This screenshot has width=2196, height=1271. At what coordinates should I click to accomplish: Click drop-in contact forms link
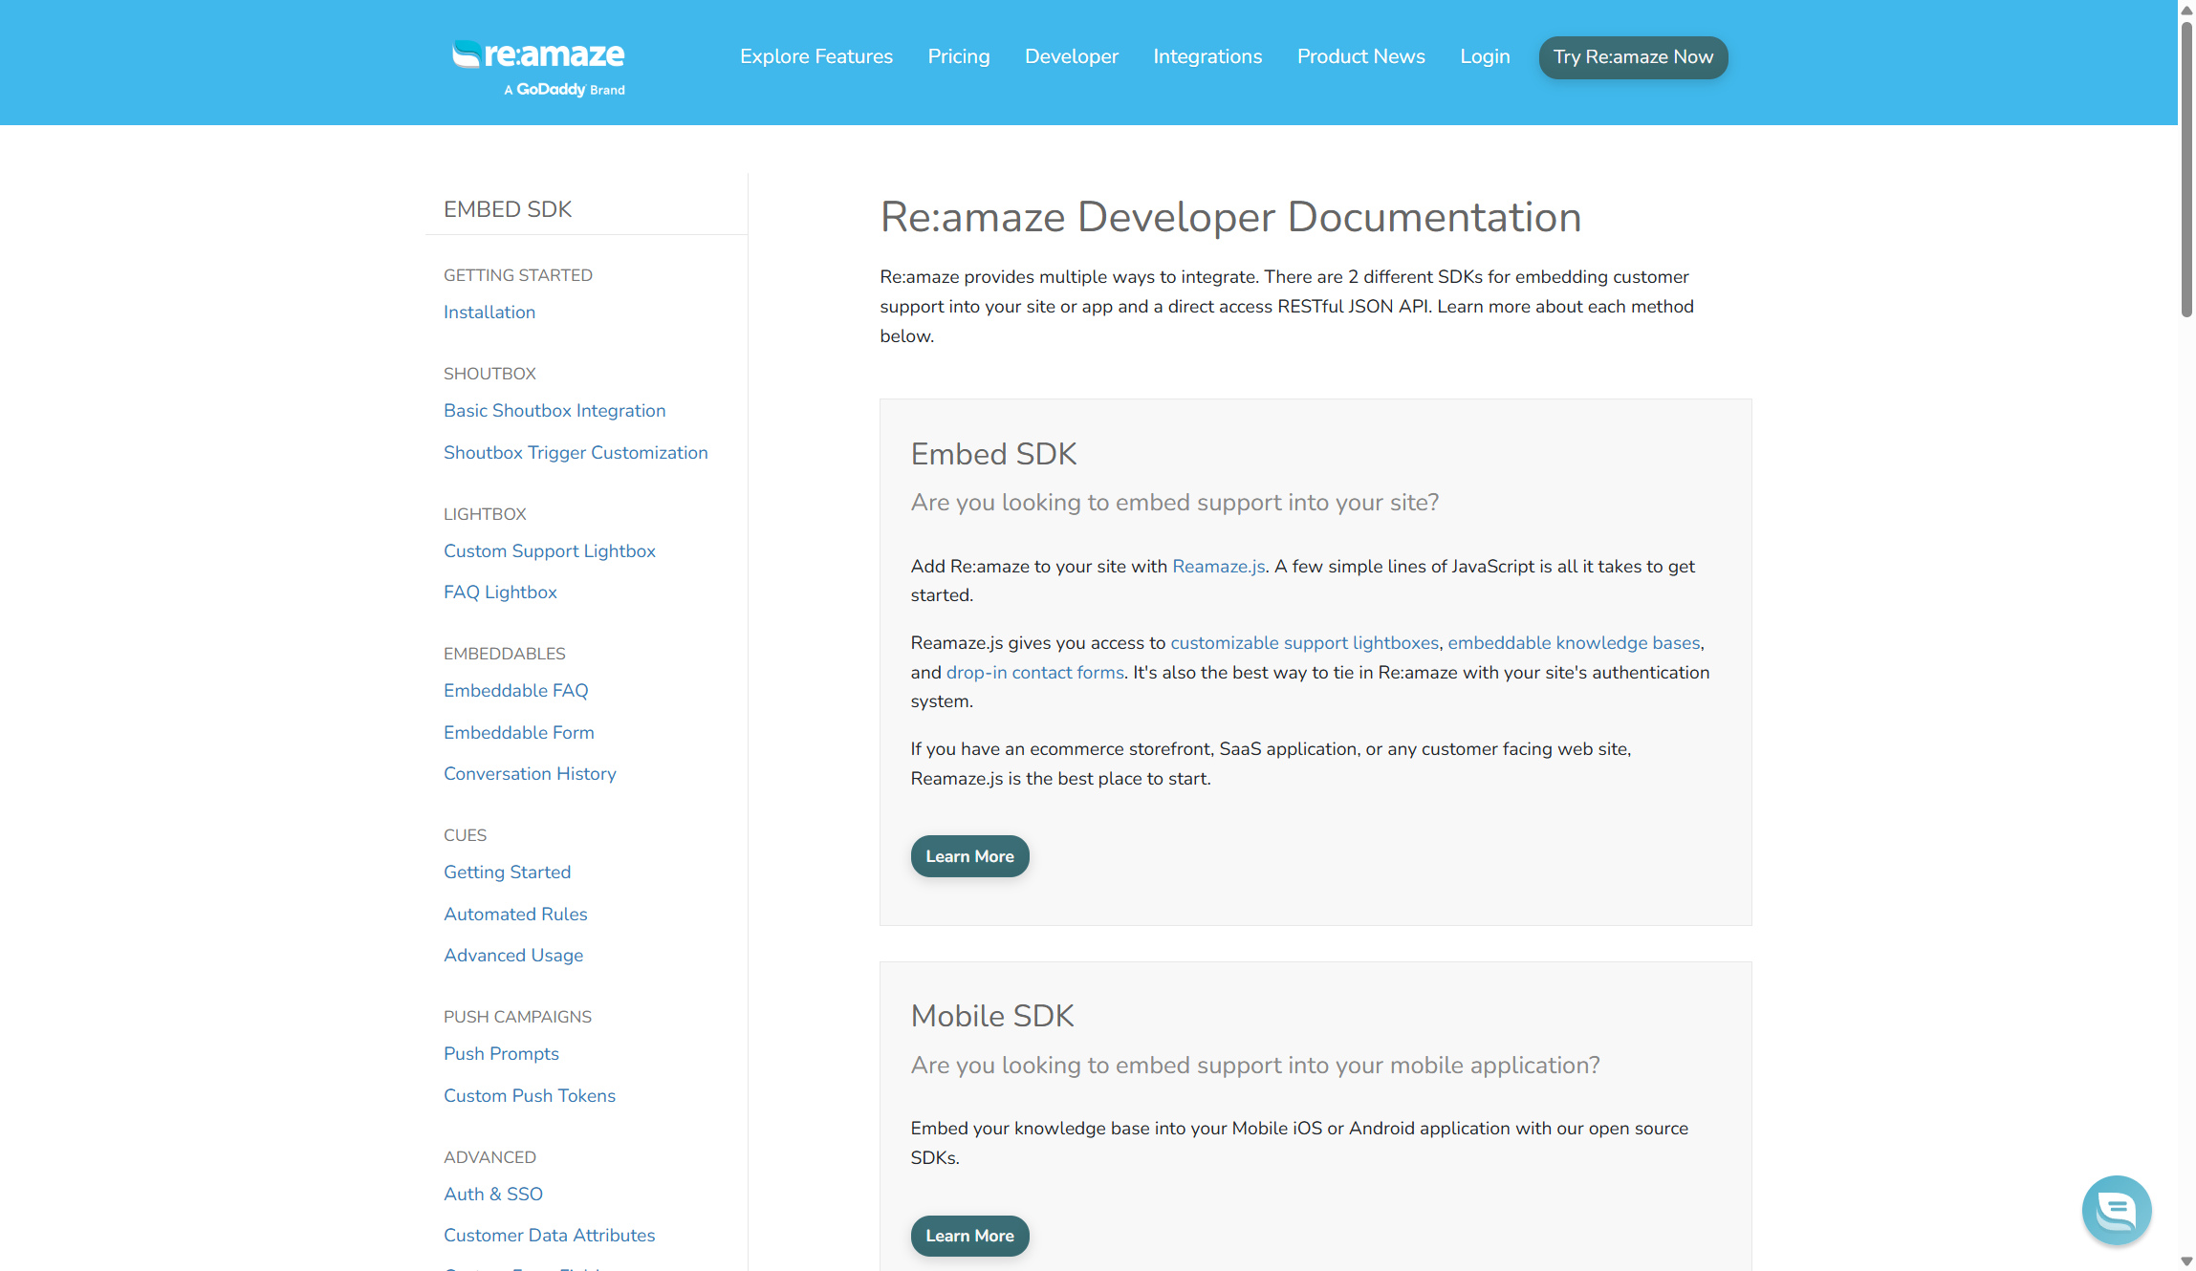coord(1035,672)
